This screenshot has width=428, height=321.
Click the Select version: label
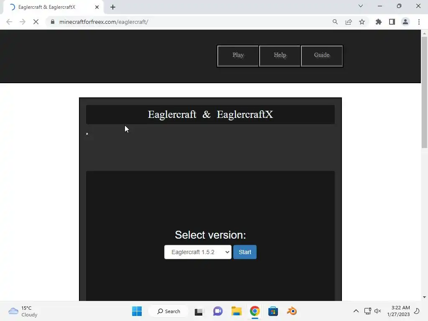pyautogui.click(x=211, y=235)
